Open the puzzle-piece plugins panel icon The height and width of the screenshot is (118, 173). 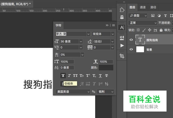tap(122, 10)
